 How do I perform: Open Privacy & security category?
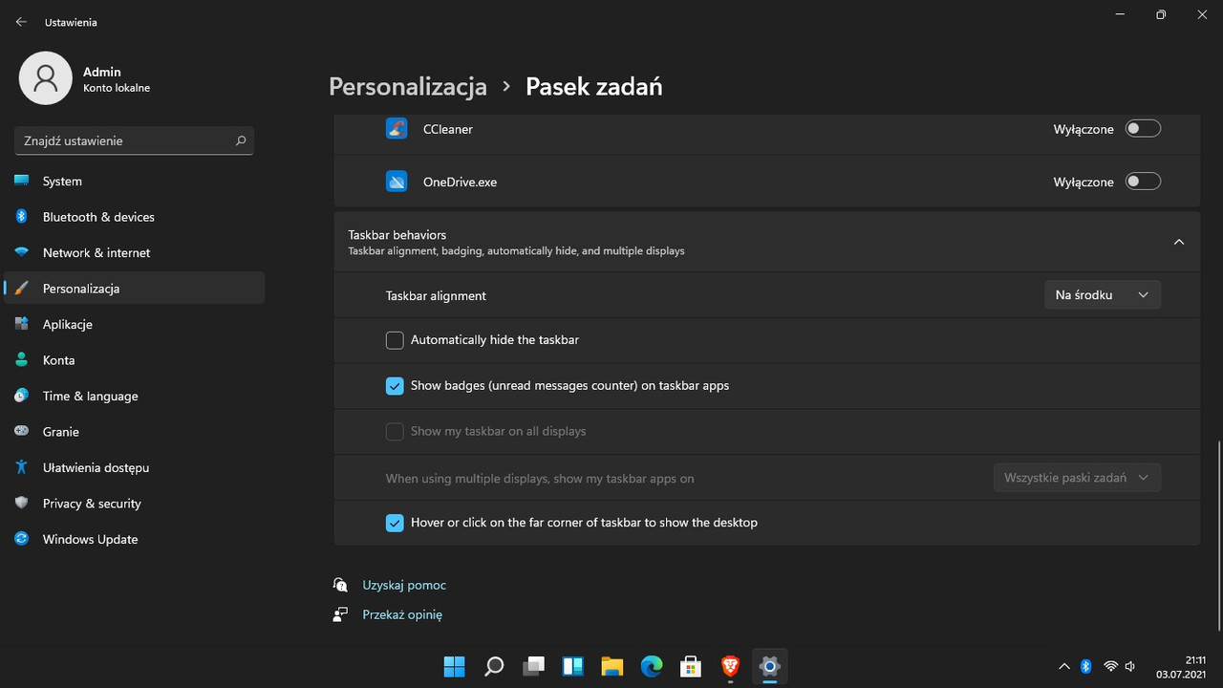(x=134, y=504)
